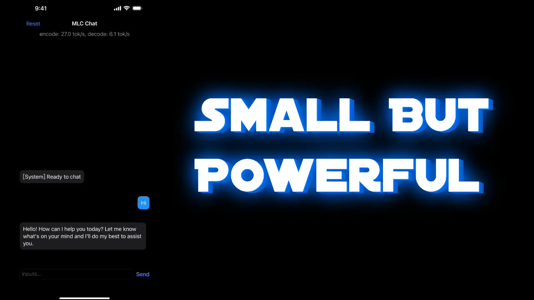
Task: Tap the blue Hi message bubble
Action: 144,203
